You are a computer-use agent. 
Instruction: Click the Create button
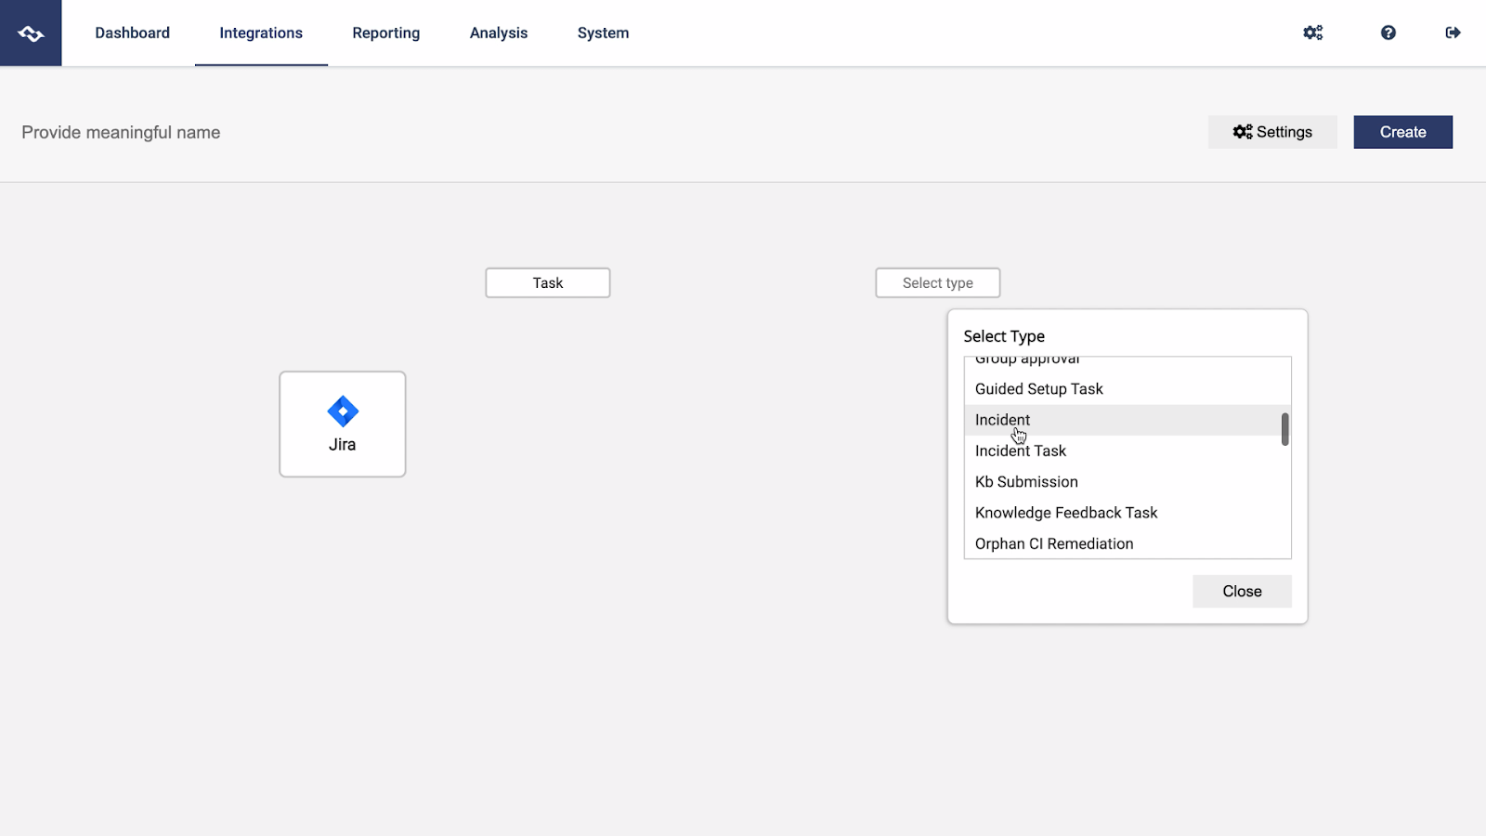(x=1401, y=132)
